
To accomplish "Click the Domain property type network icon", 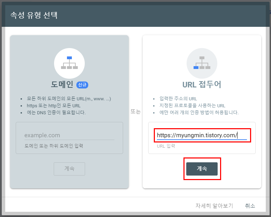I will pos(69,63).
